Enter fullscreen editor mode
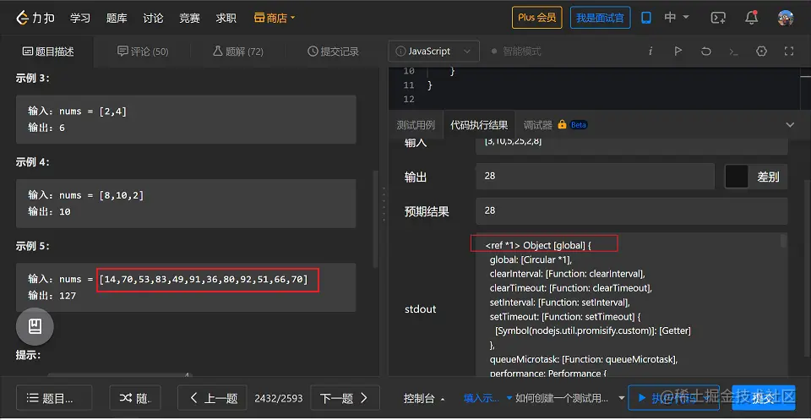This screenshot has width=811, height=420. pos(789,52)
